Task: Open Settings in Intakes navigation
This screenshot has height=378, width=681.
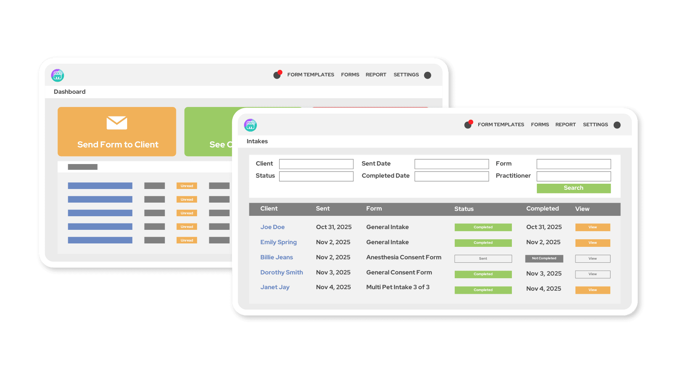Action: point(595,125)
